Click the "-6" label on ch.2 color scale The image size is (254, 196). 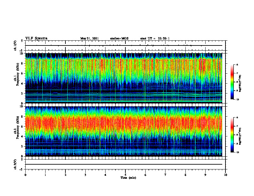[x=236, y=118]
